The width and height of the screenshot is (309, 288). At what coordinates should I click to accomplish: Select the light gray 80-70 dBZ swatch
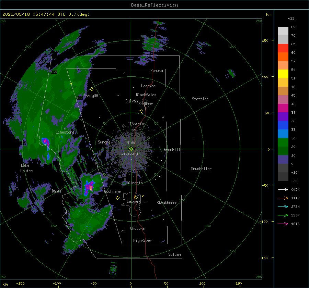pyautogui.click(x=283, y=31)
